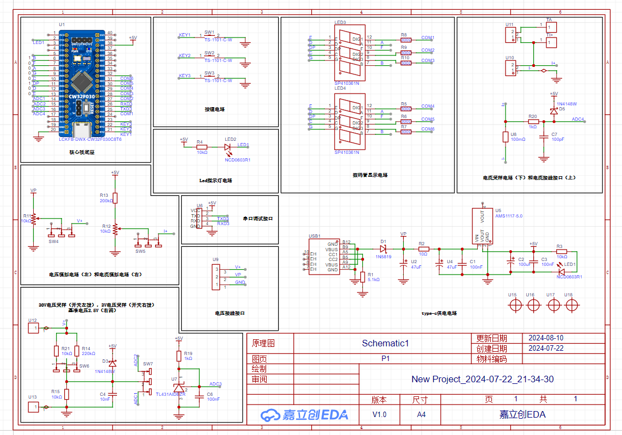This screenshot has width=622, height=435.
Task: Select the U10 two-pin connector
Action: point(510,68)
